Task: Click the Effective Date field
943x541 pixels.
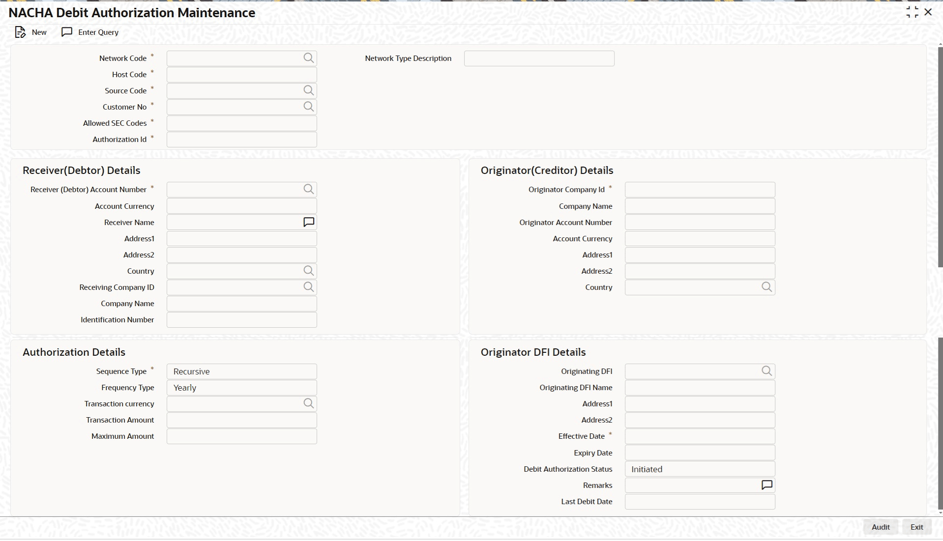Action: click(x=700, y=436)
